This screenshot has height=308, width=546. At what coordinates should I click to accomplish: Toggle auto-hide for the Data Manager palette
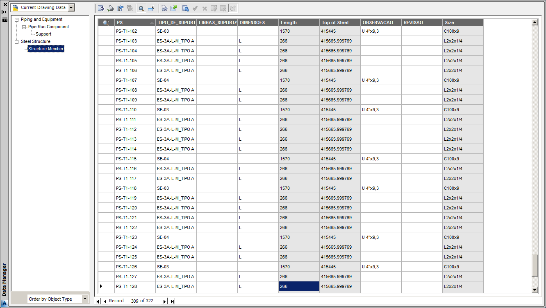point(5,12)
